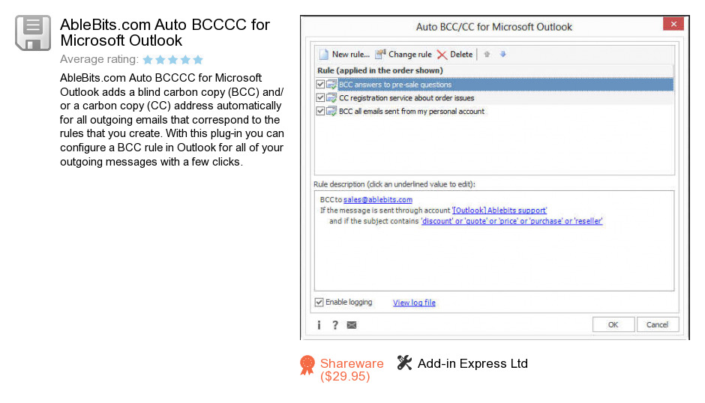
Task: Click the Cancel button
Action: 657,324
